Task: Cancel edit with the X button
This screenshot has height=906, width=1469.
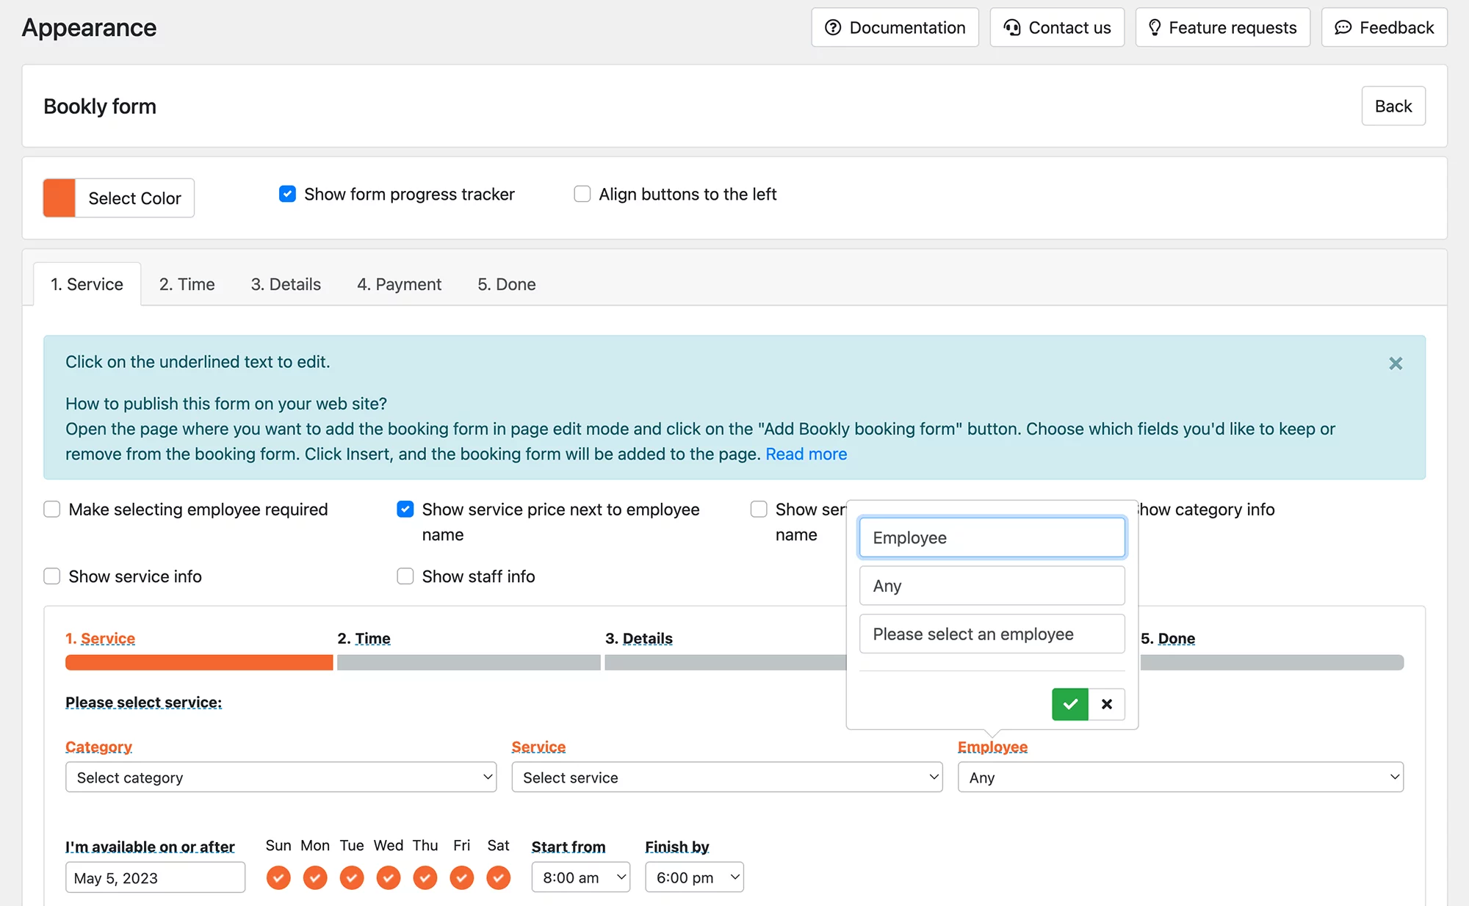Action: pyautogui.click(x=1107, y=704)
